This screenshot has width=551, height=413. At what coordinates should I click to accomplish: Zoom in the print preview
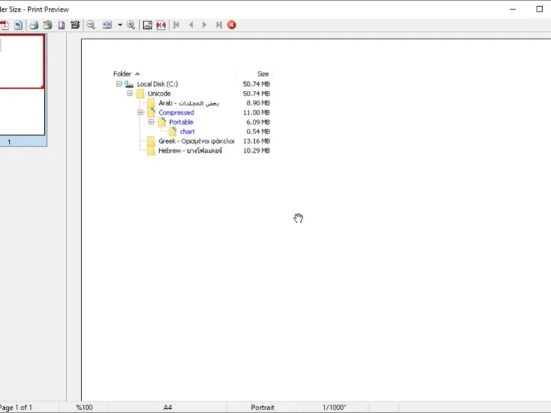(131, 25)
